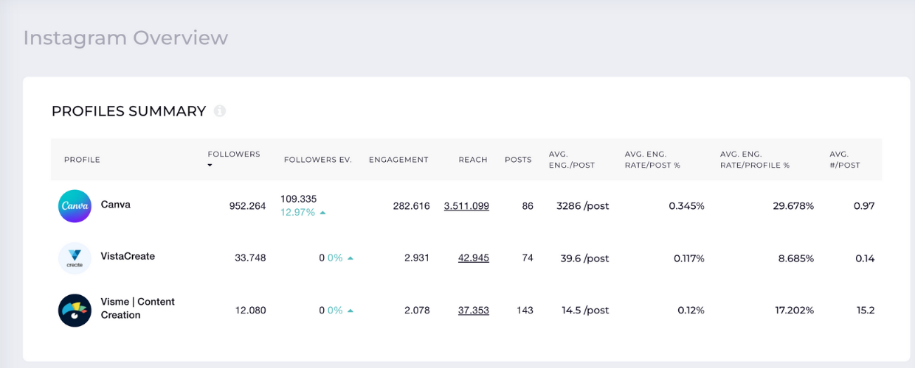The image size is (915, 368).
Task: Click Visme posts count 143
Action: click(525, 311)
